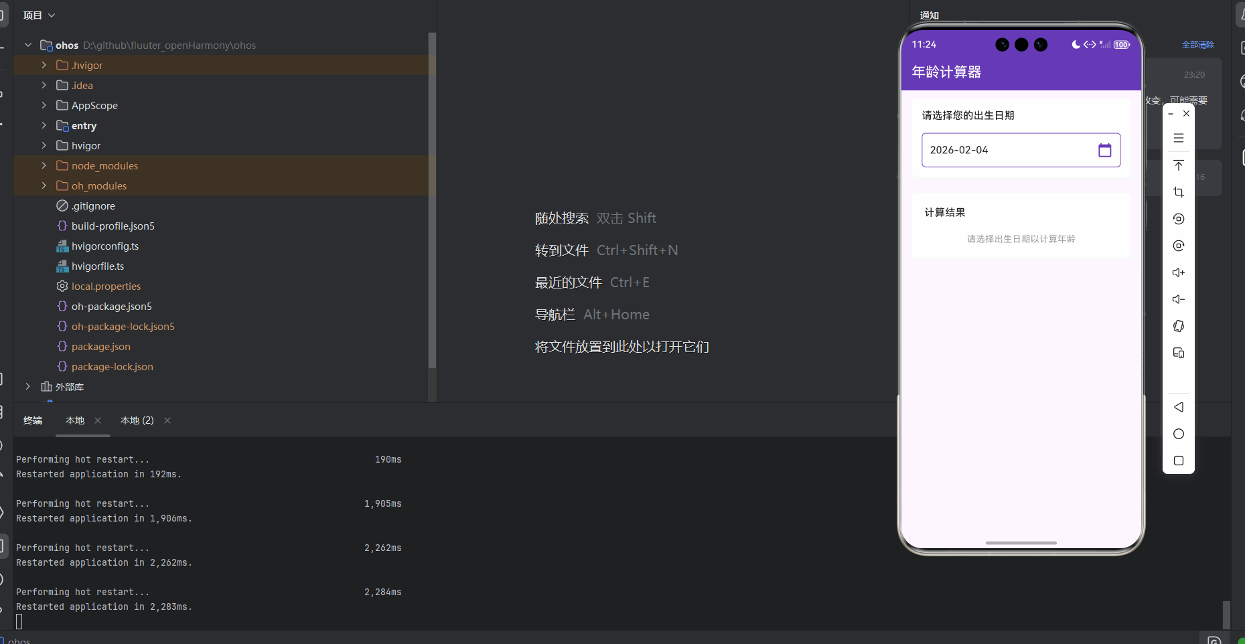This screenshot has width=1245, height=644.
Task: Click the 转到文件 hint text
Action: 562,250
